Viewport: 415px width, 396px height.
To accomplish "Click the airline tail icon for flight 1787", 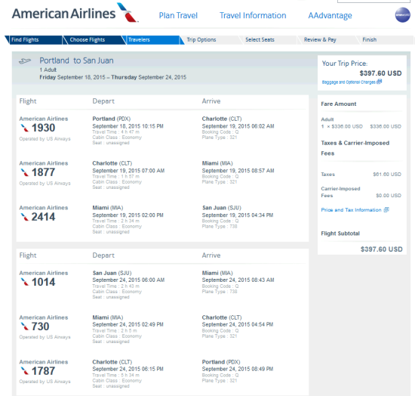I will [x=25, y=371].
